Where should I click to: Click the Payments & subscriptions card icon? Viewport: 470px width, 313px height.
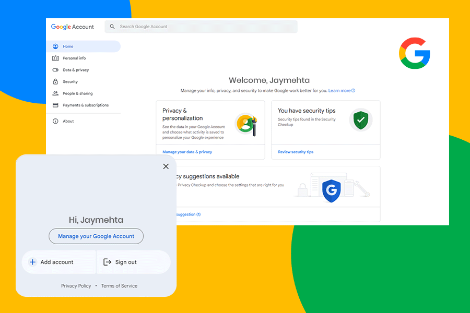click(55, 105)
